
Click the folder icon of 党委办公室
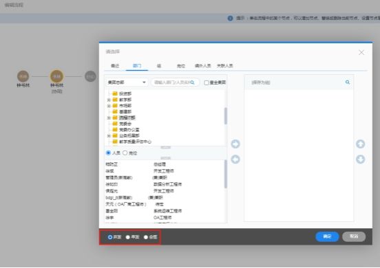point(115,129)
